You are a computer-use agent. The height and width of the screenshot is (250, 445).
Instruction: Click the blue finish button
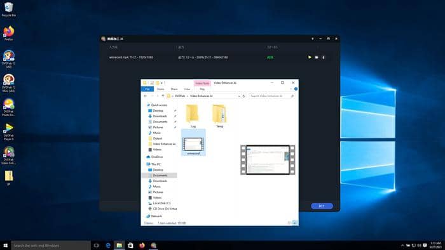click(x=322, y=206)
